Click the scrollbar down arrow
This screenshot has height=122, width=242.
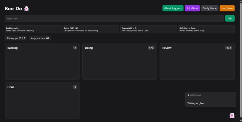click(x=241, y=121)
